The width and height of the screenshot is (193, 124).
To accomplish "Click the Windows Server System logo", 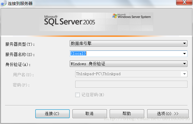I will coord(131,16).
